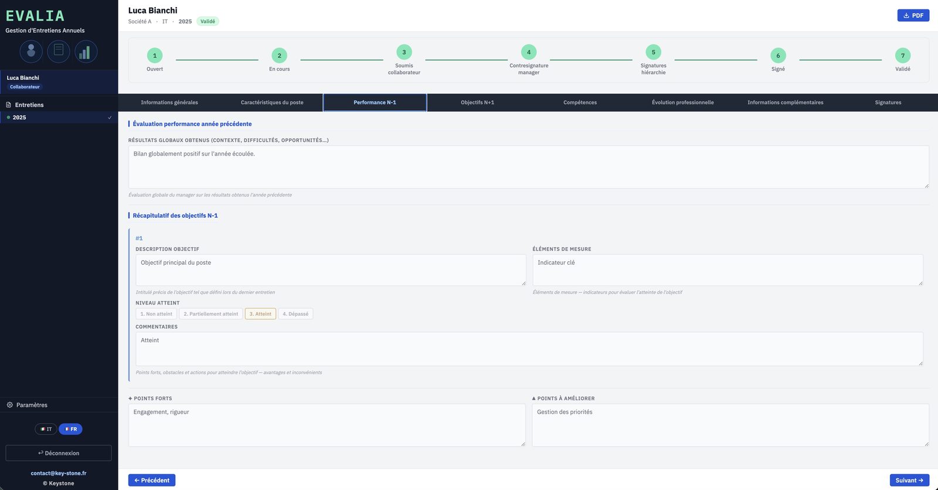The image size is (938, 490).
Task: Click the "Récapitulatif des objectifs N-1" heading
Action: (175, 215)
